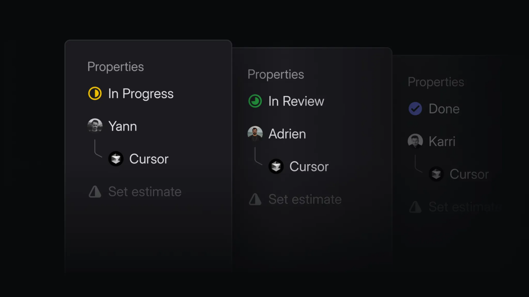Click the Cursor agent icon under Yann
This screenshot has height=297, width=529.
[116, 159]
